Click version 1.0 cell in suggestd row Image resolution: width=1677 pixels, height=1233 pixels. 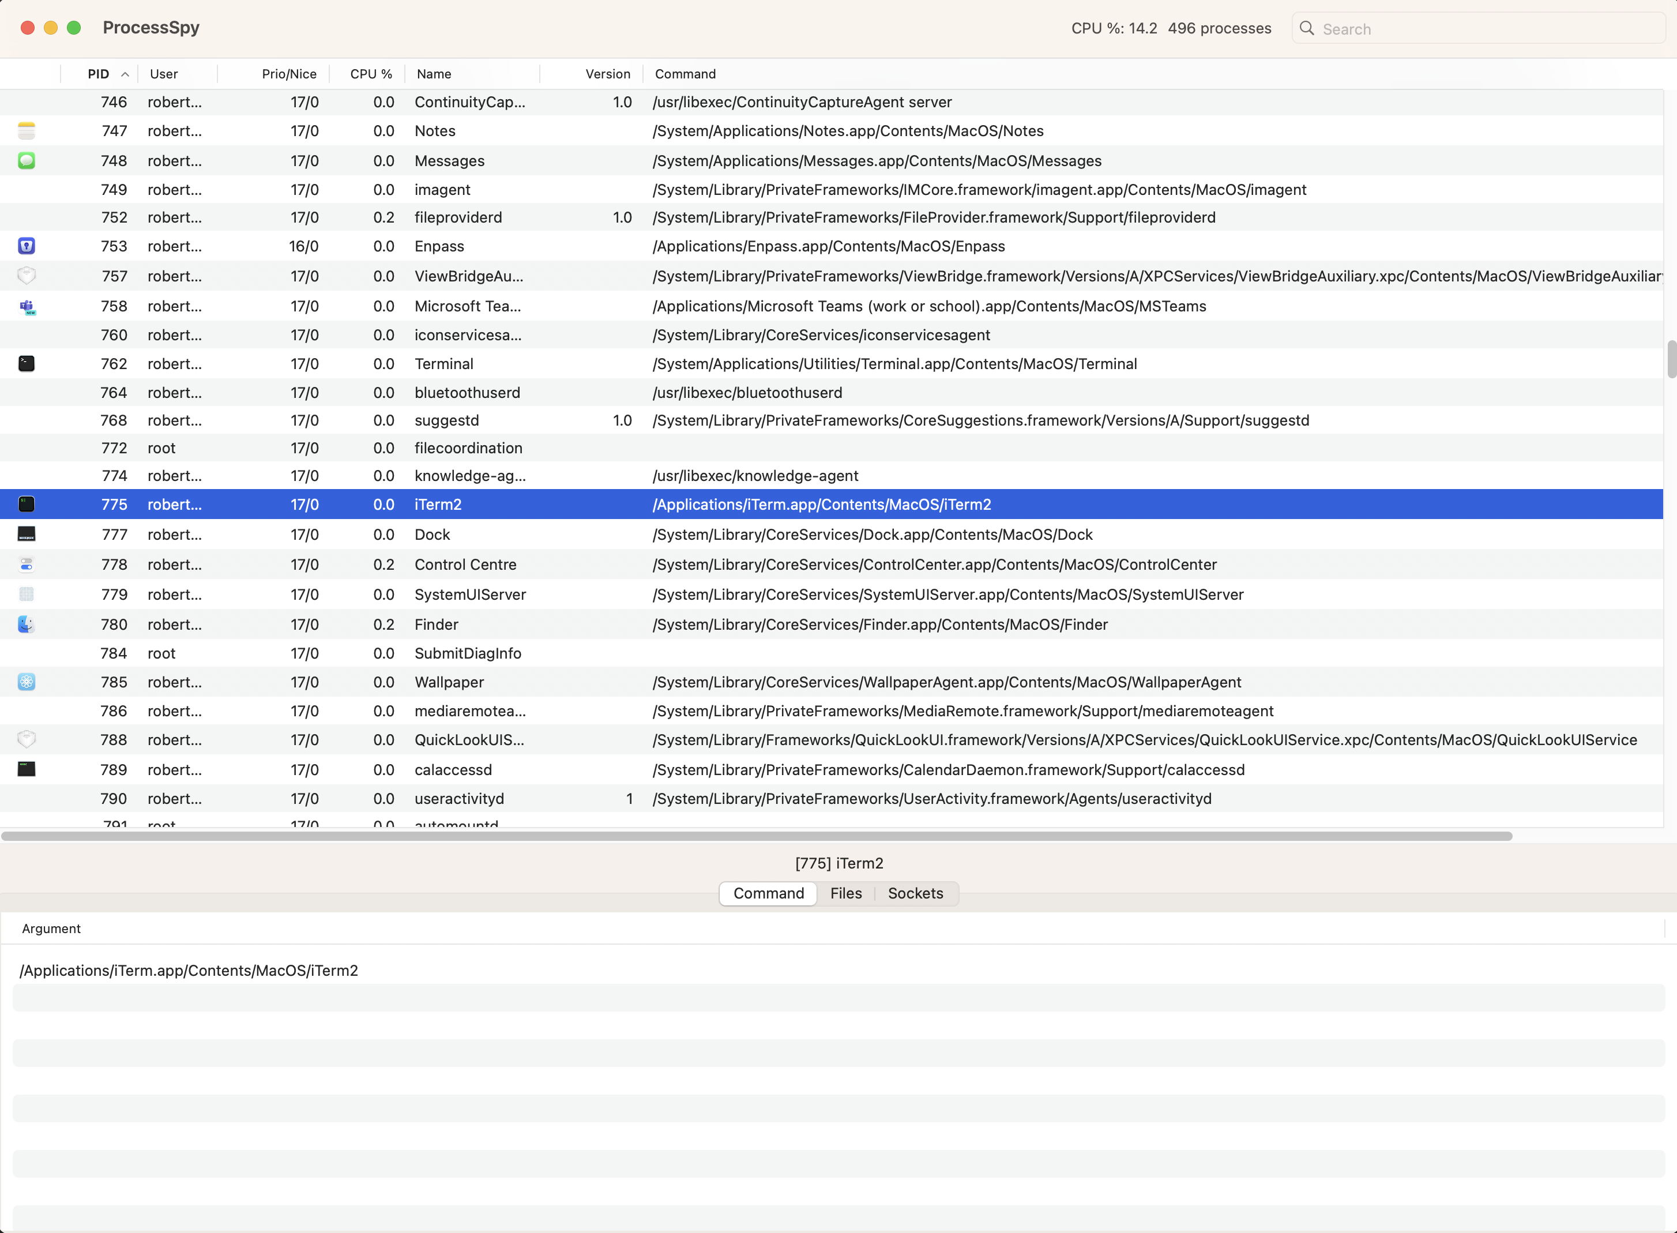click(x=622, y=420)
